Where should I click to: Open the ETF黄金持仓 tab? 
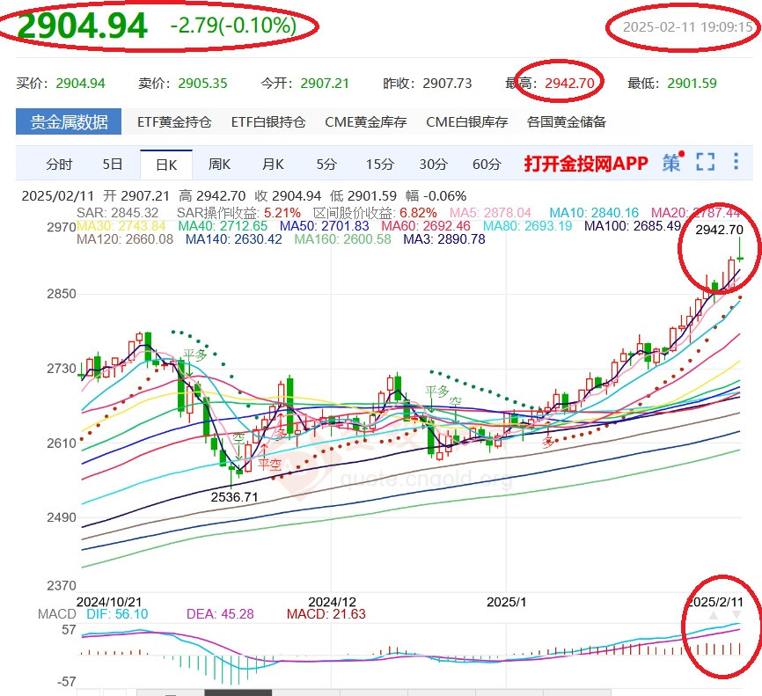pyautogui.click(x=174, y=121)
